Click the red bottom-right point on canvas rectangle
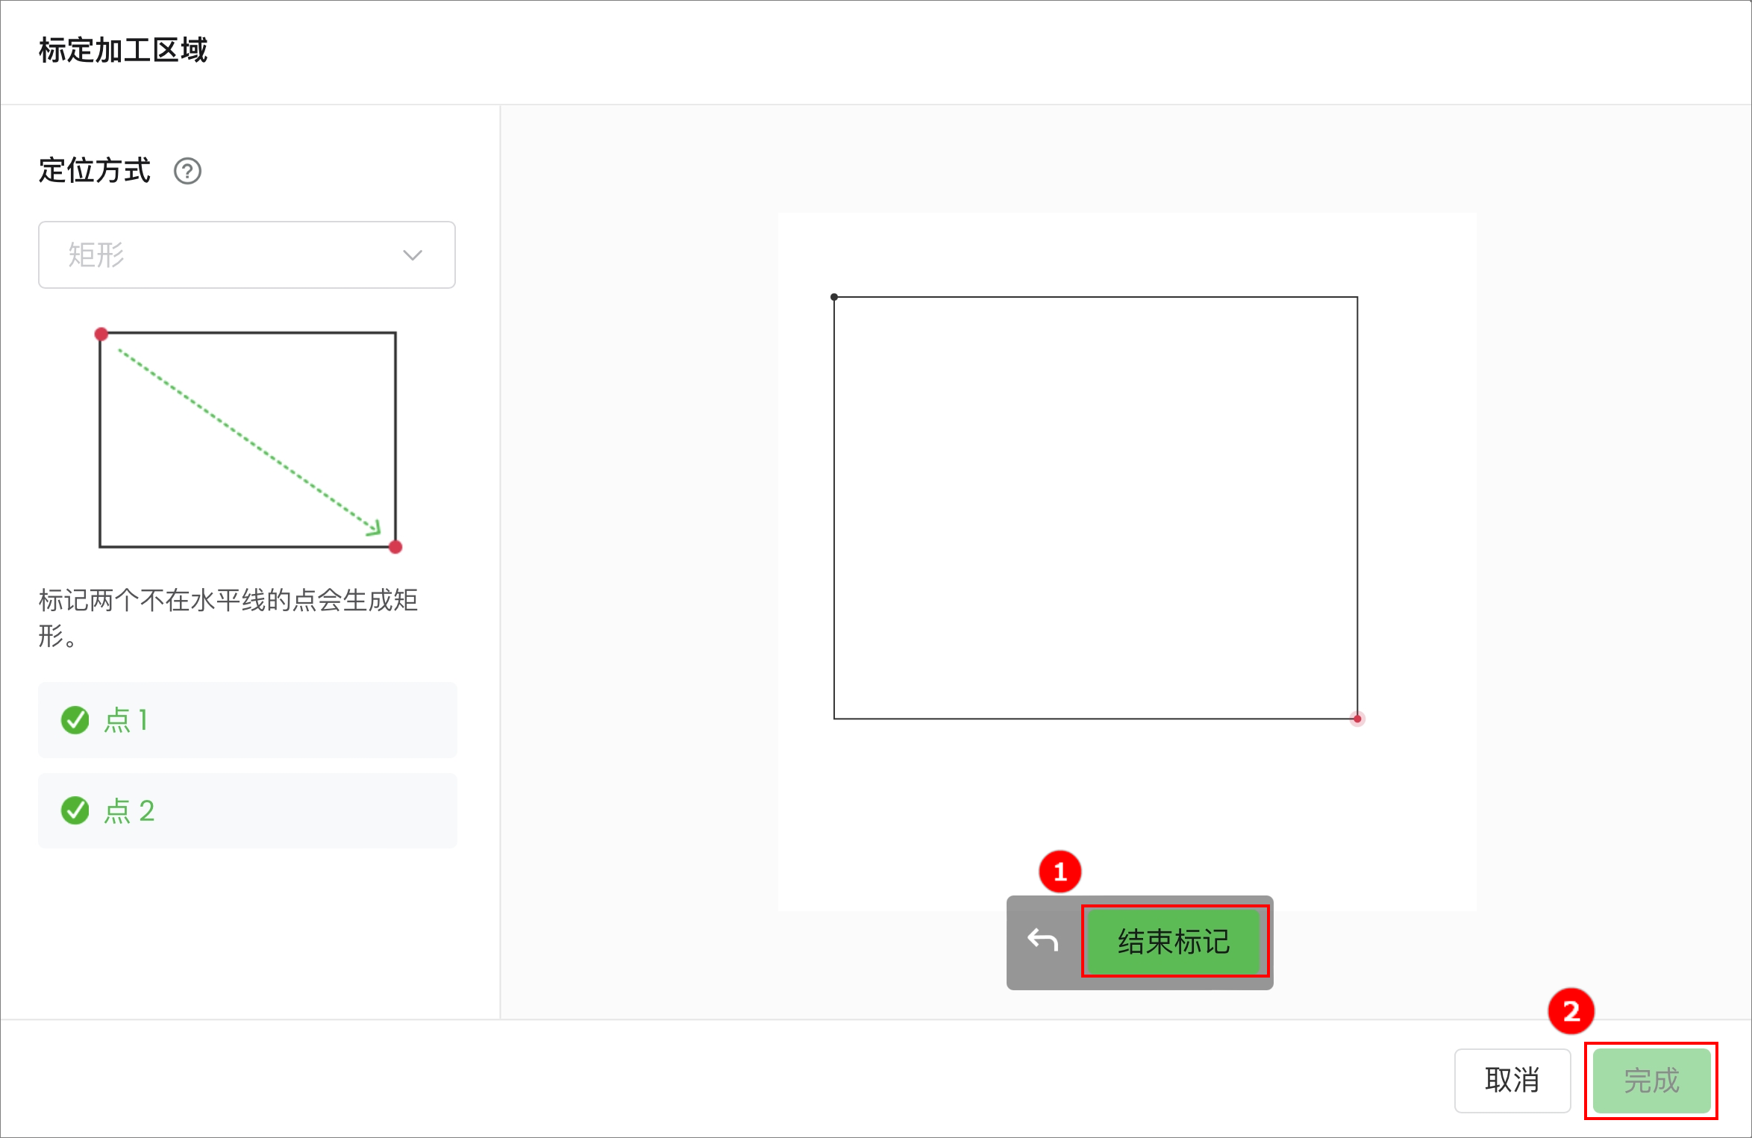The width and height of the screenshot is (1752, 1138). (x=1357, y=719)
